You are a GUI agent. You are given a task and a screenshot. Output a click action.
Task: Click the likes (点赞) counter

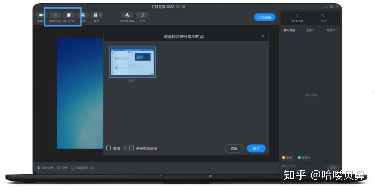pos(323,18)
